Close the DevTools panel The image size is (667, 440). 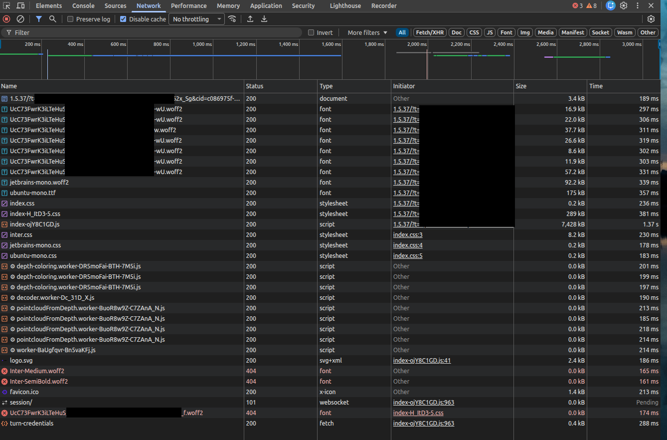[x=651, y=5]
